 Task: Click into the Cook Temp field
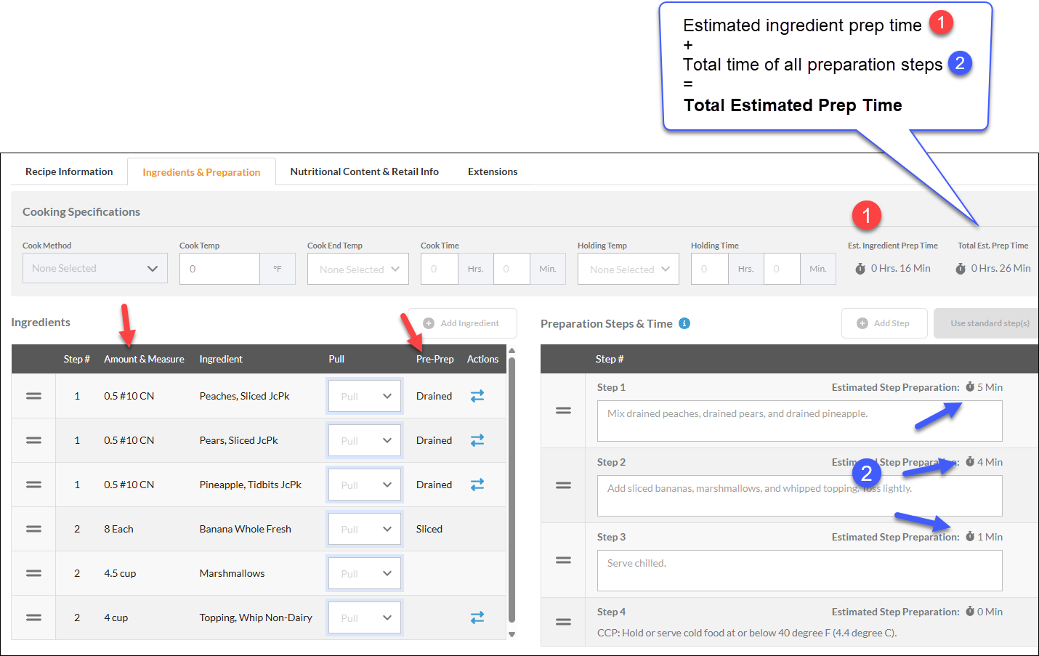point(219,269)
